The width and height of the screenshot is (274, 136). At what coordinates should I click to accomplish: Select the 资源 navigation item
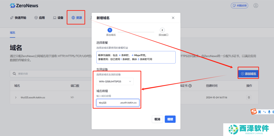pos(77,18)
